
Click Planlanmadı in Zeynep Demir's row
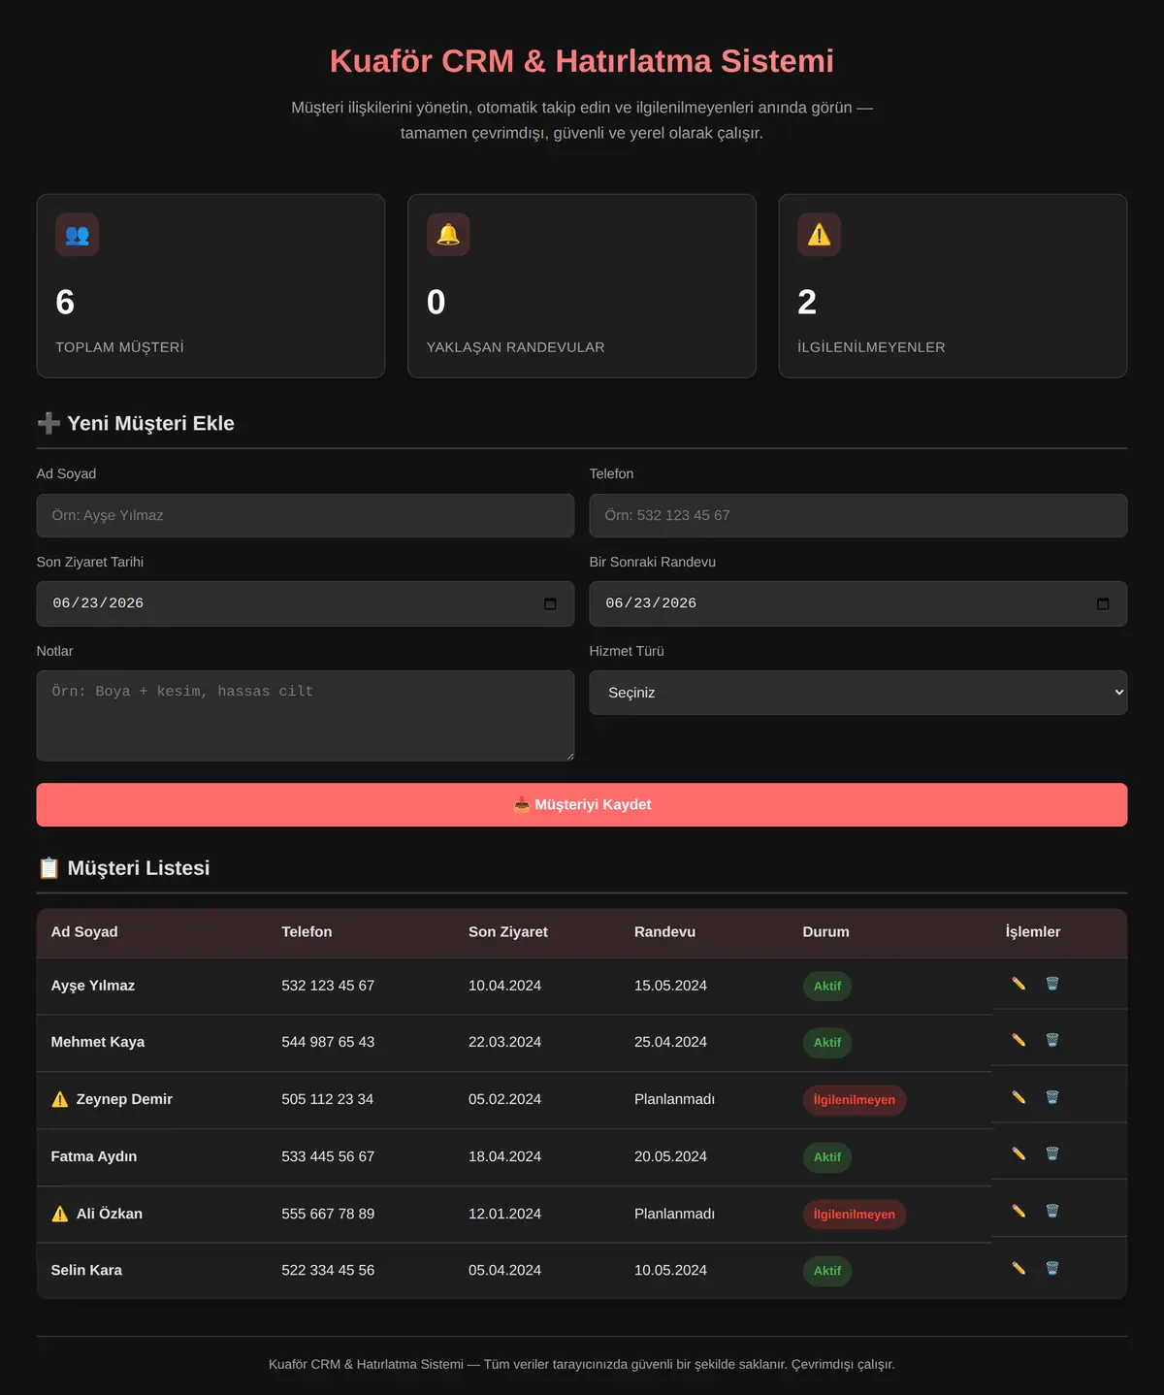coord(674,1099)
